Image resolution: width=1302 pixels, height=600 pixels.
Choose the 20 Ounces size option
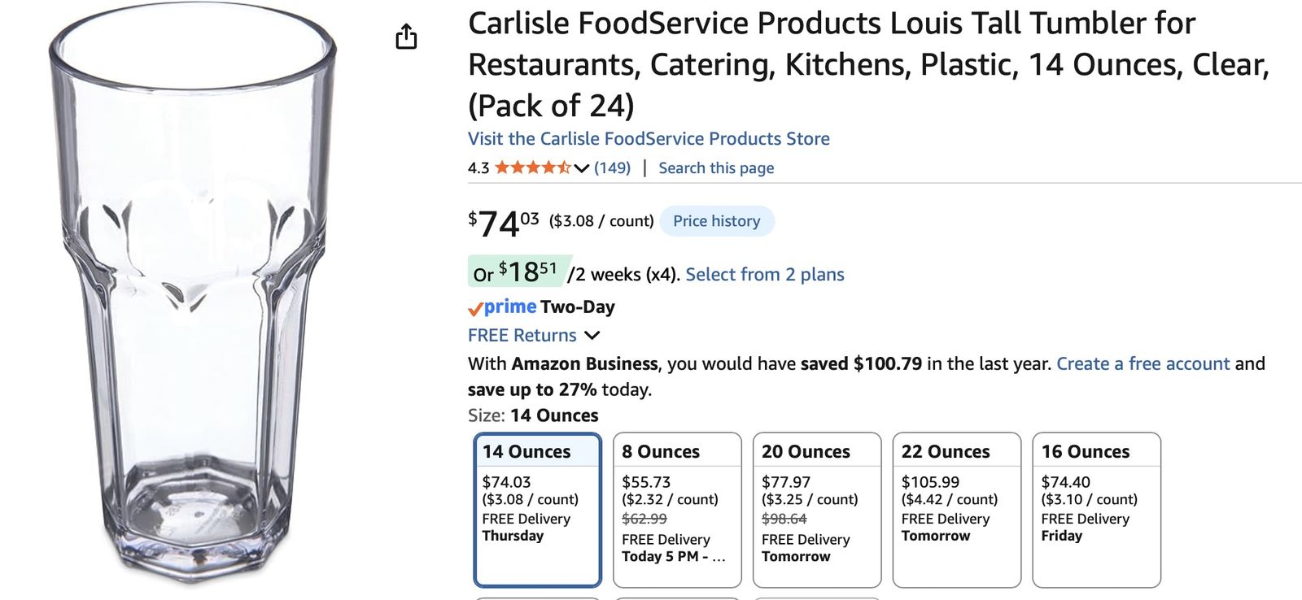817,509
